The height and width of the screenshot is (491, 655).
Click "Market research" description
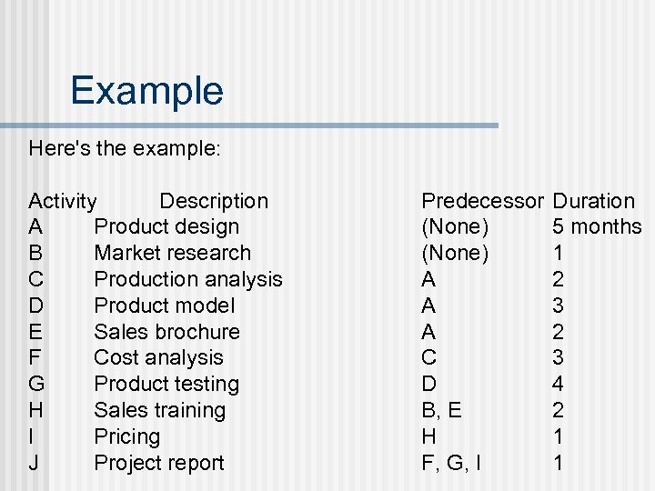coord(172,253)
